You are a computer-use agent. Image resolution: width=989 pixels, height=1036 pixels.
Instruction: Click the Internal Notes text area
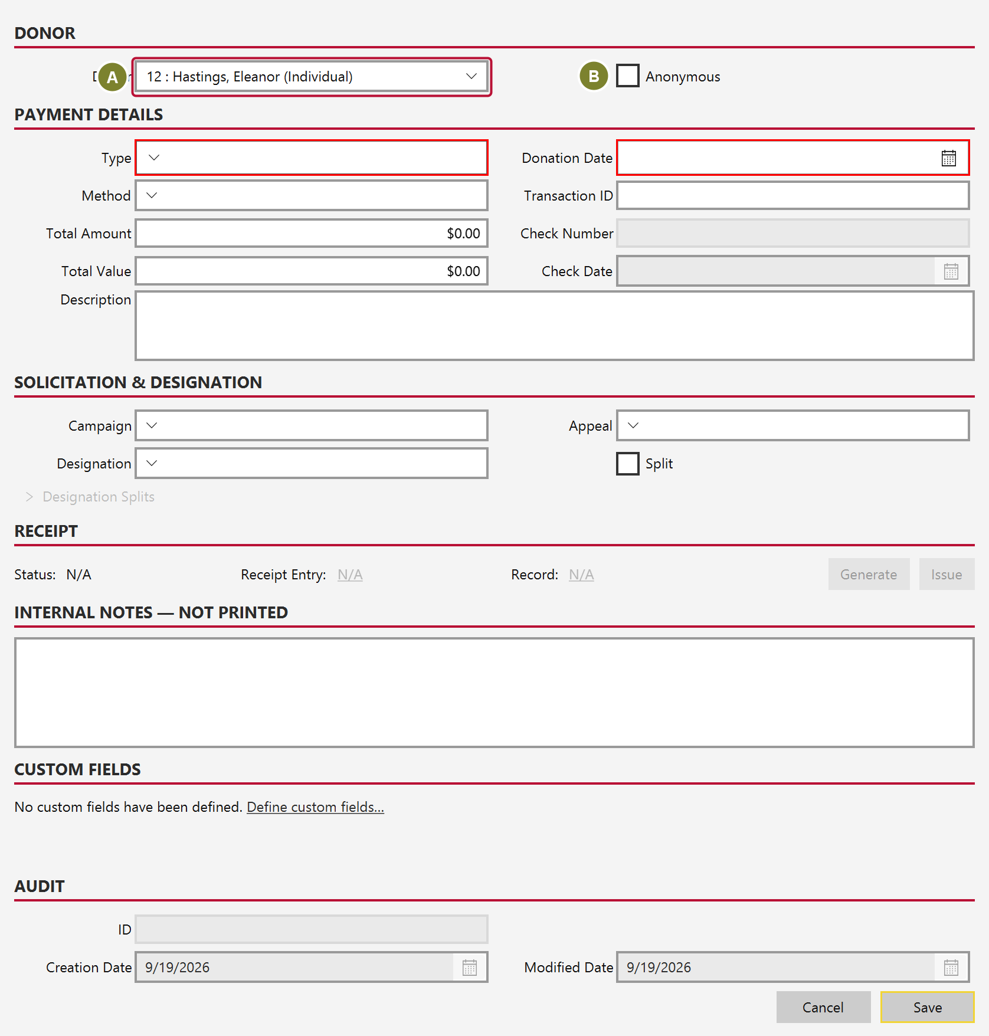[x=494, y=693]
